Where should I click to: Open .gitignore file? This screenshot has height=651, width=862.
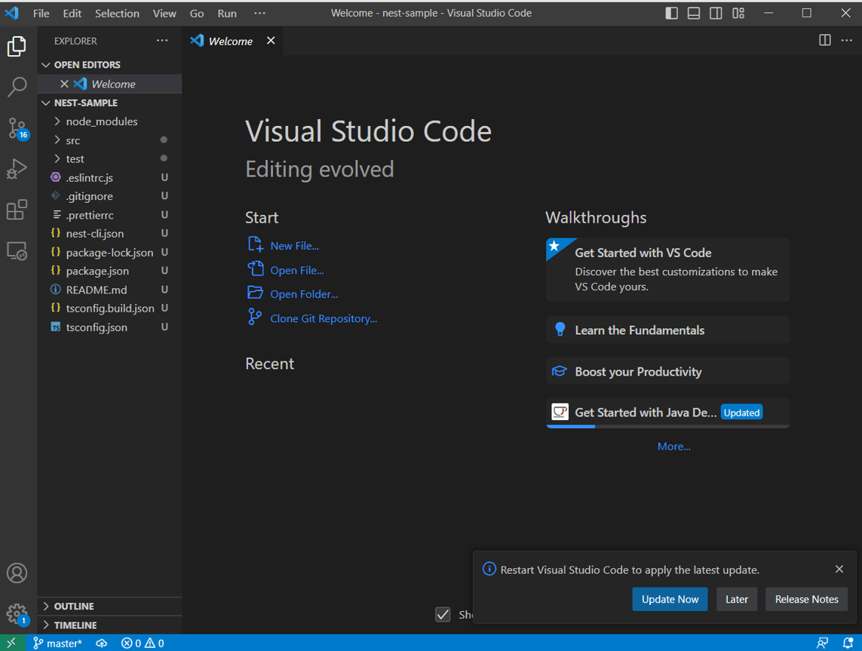tap(109, 196)
